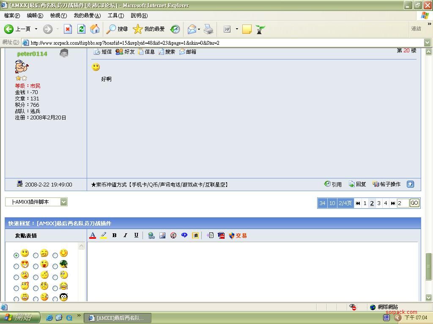Screen dimensions: 433x324
Task: Select the first smiley emoticon radio button
Action: click(x=16, y=255)
